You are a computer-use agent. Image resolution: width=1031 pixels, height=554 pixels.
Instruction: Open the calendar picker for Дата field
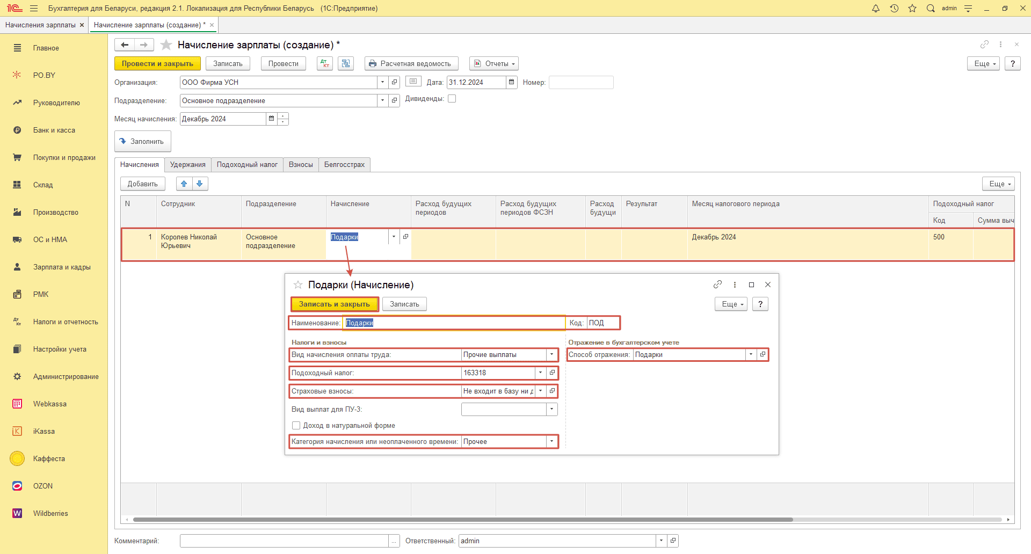coord(512,82)
